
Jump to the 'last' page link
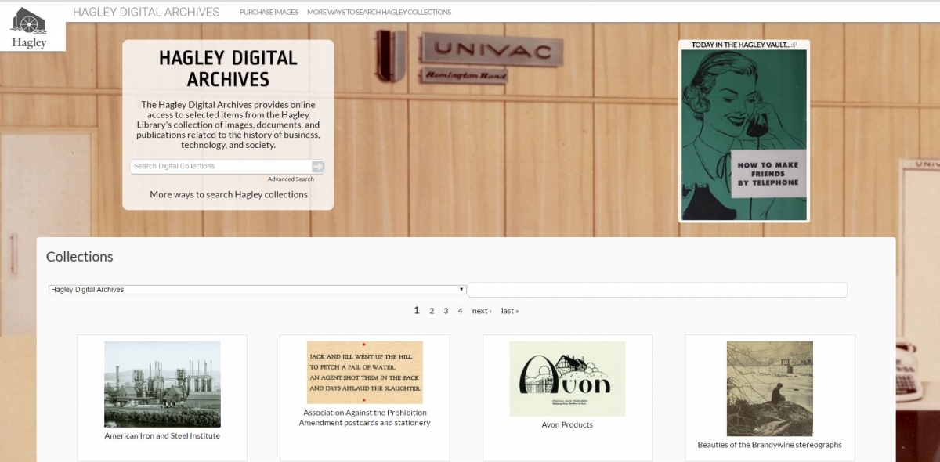click(x=510, y=311)
